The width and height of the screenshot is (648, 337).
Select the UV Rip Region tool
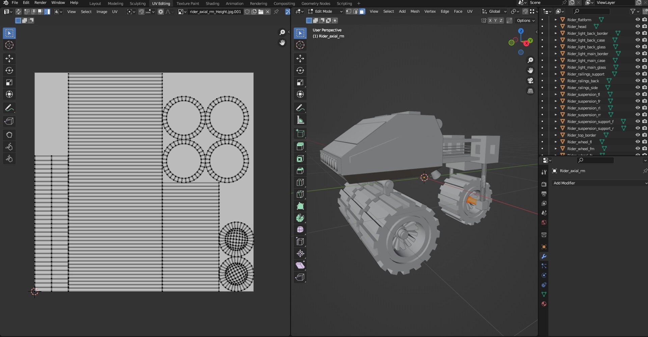9,121
